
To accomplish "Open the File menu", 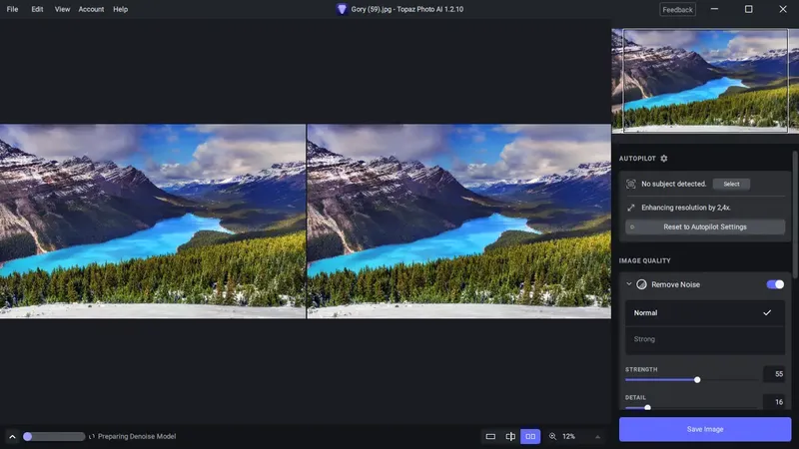I will click(x=12, y=9).
